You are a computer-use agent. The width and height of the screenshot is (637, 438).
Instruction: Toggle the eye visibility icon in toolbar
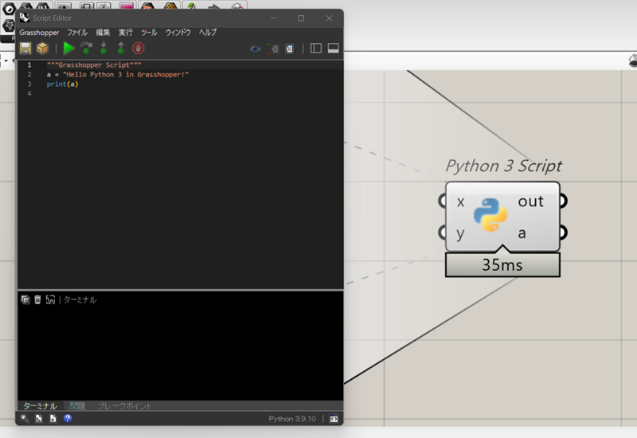[x=255, y=49]
